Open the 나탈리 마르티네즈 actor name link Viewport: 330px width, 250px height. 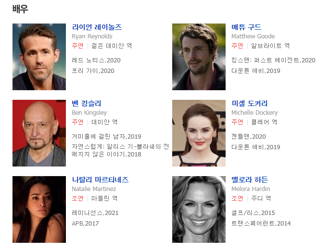100,179
